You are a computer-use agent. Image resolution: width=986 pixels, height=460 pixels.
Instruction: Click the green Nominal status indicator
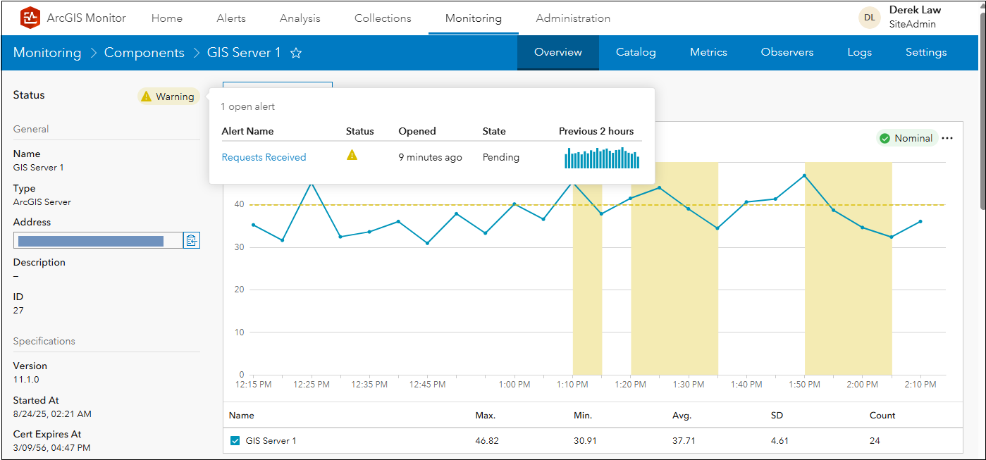[906, 138]
